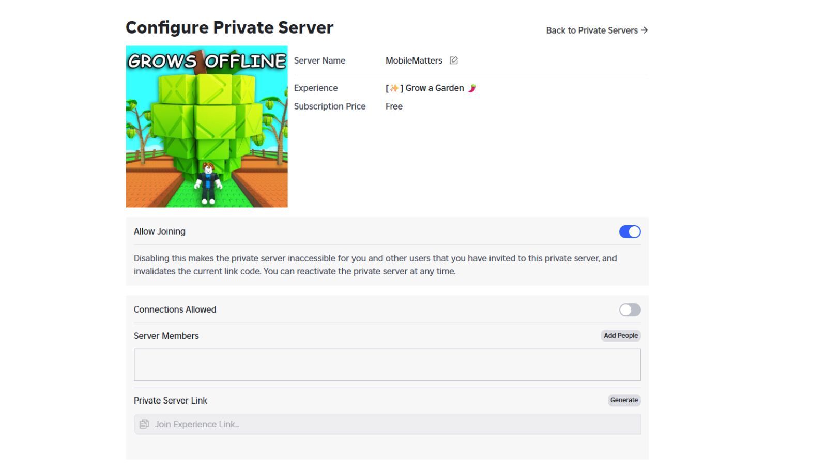Click the Server Name label
The width and height of the screenshot is (827, 465).
pyautogui.click(x=319, y=60)
